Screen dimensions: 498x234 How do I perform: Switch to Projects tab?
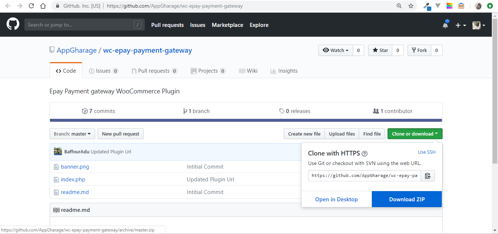pyautogui.click(x=208, y=70)
